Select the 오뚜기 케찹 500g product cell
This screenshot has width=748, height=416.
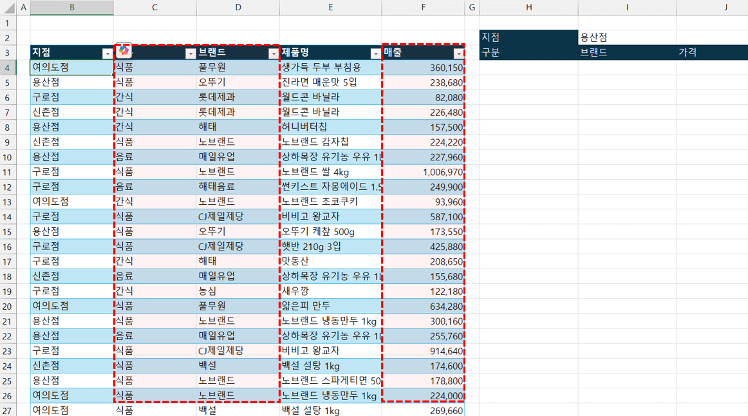(331, 231)
